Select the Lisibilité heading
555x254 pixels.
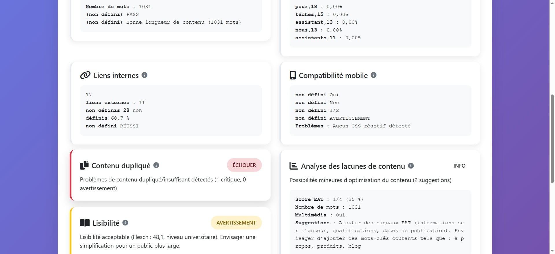(x=106, y=223)
